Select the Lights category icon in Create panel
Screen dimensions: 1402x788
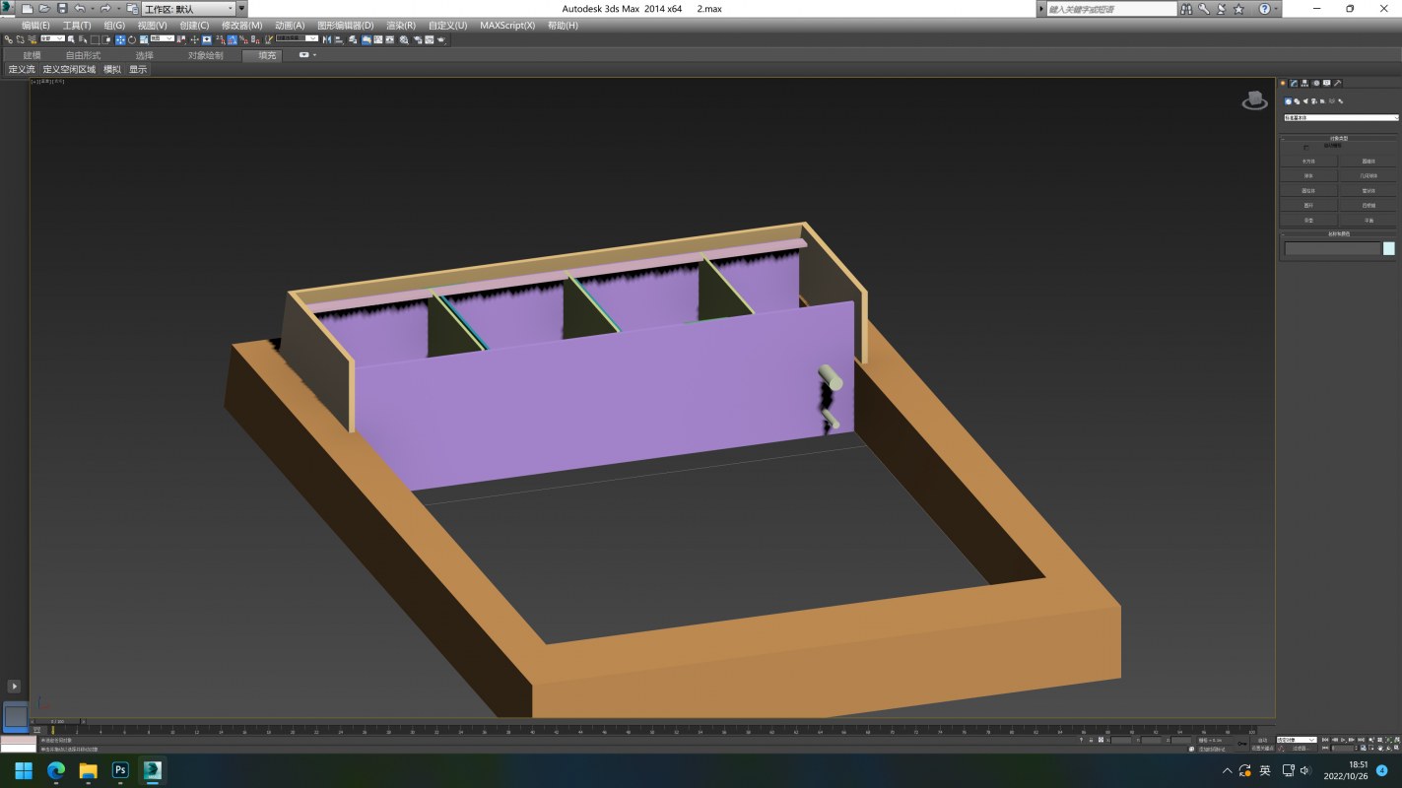[x=1305, y=101]
